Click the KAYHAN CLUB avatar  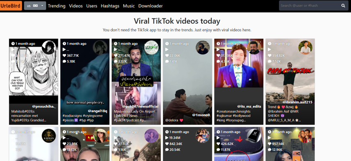(x=49, y=136)
